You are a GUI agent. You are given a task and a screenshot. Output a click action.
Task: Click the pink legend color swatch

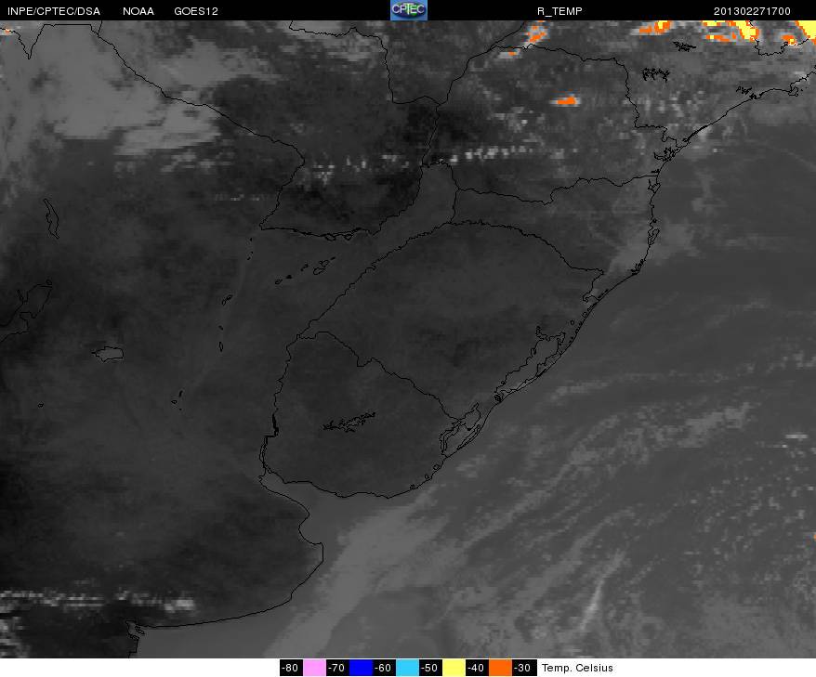pyautogui.click(x=314, y=668)
